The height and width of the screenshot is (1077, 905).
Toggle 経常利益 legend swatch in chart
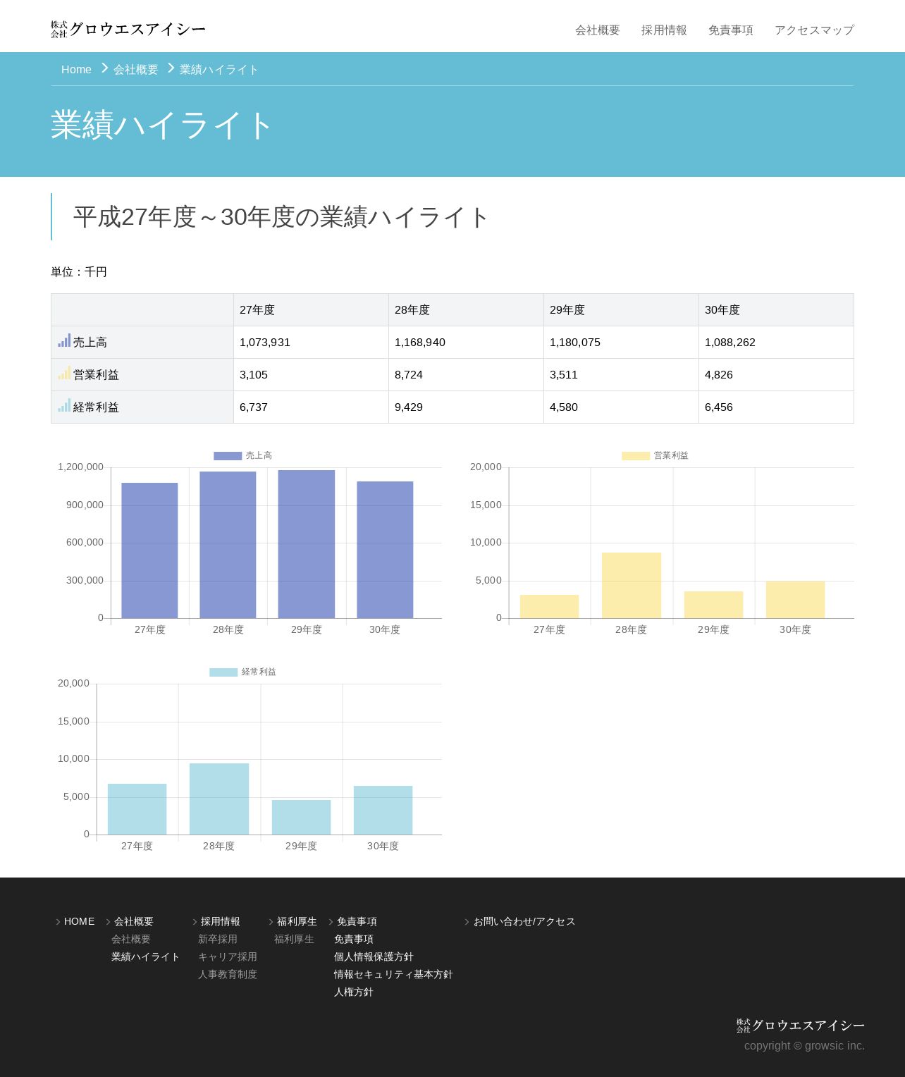coord(223,672)
